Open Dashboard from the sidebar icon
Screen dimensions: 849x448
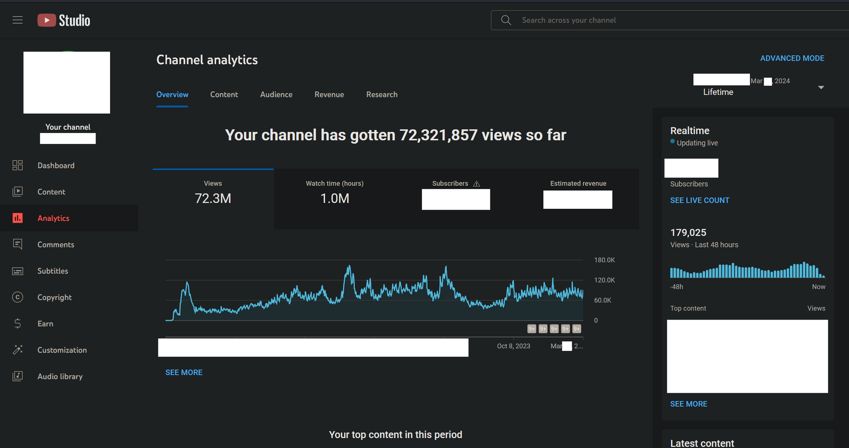[18, 166]
